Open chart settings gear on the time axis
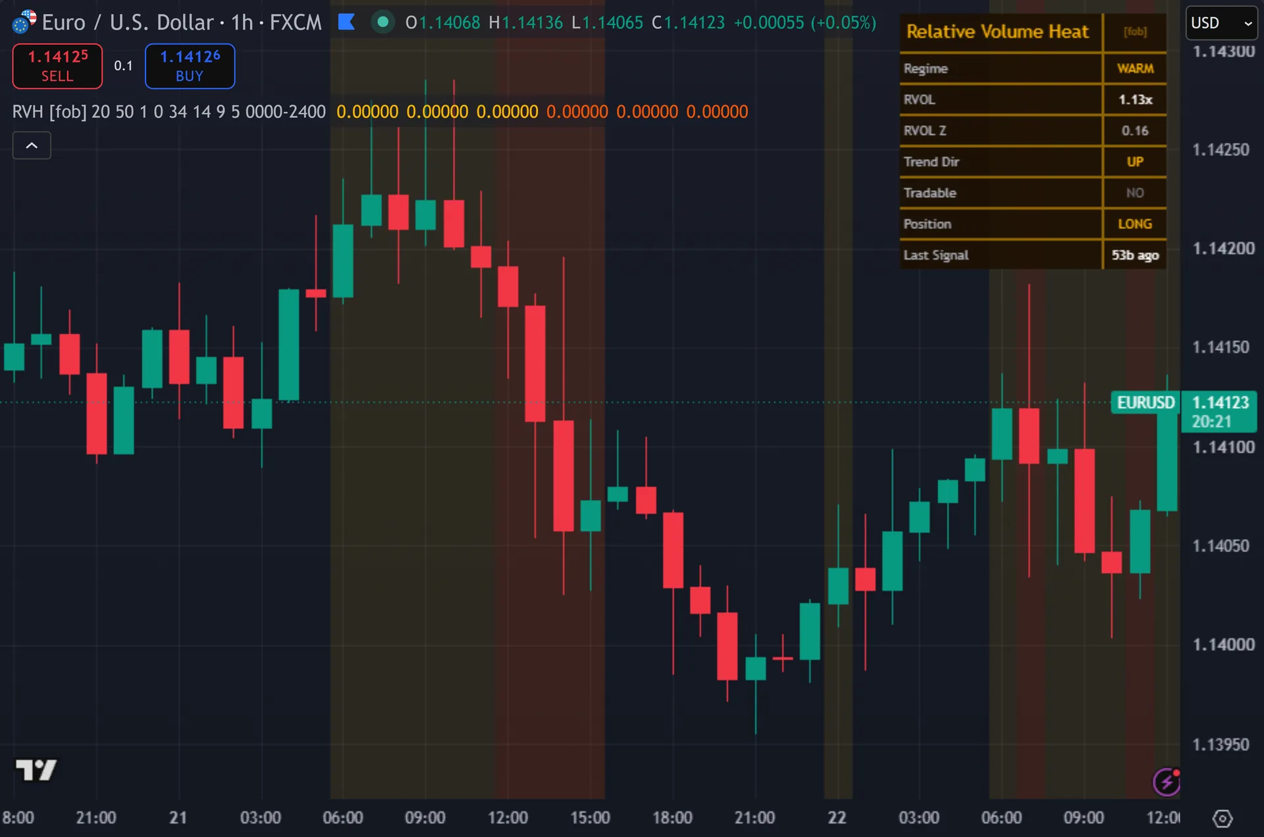This screenshot has width=1264, height=837. 1222,819
